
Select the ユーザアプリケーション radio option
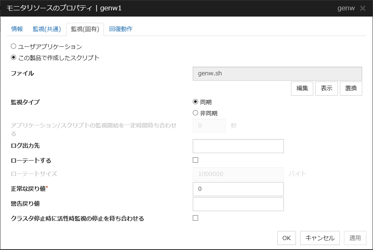click(x=13, y=46)
